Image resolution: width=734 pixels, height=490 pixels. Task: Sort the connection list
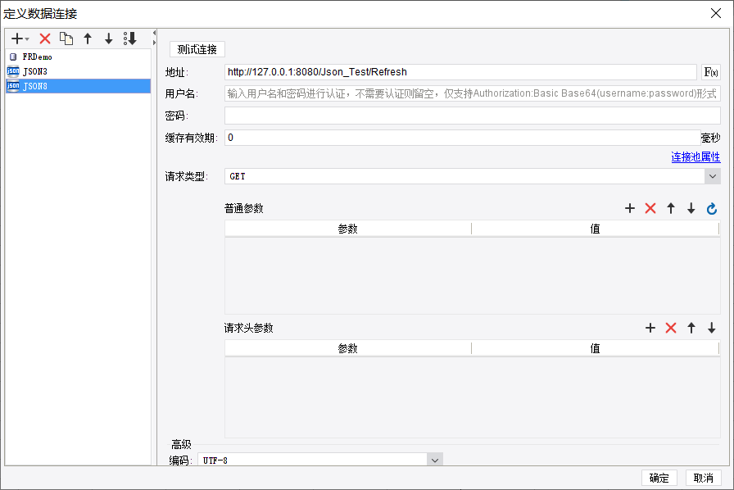tap(130, 39)
